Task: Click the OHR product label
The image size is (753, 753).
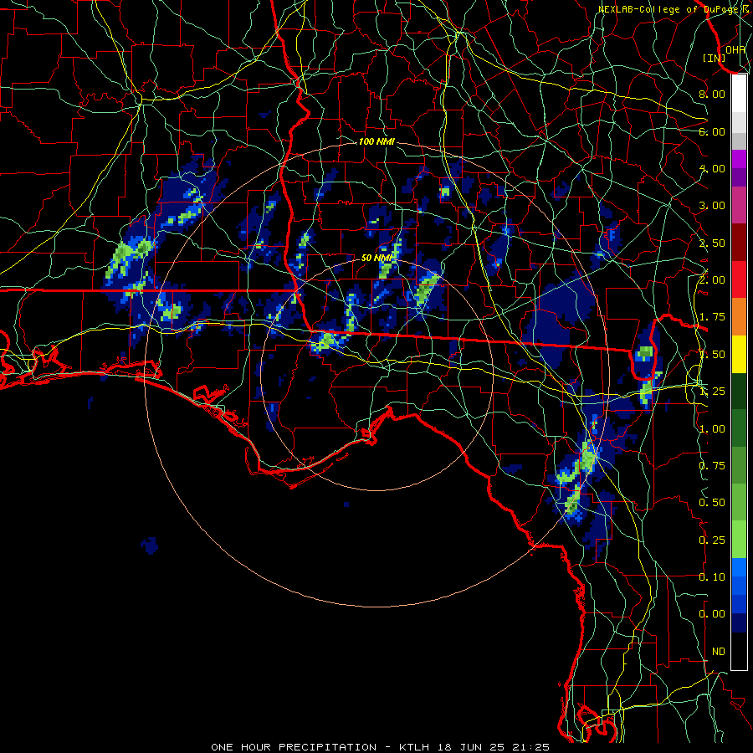Action: (x=735, y=49)
